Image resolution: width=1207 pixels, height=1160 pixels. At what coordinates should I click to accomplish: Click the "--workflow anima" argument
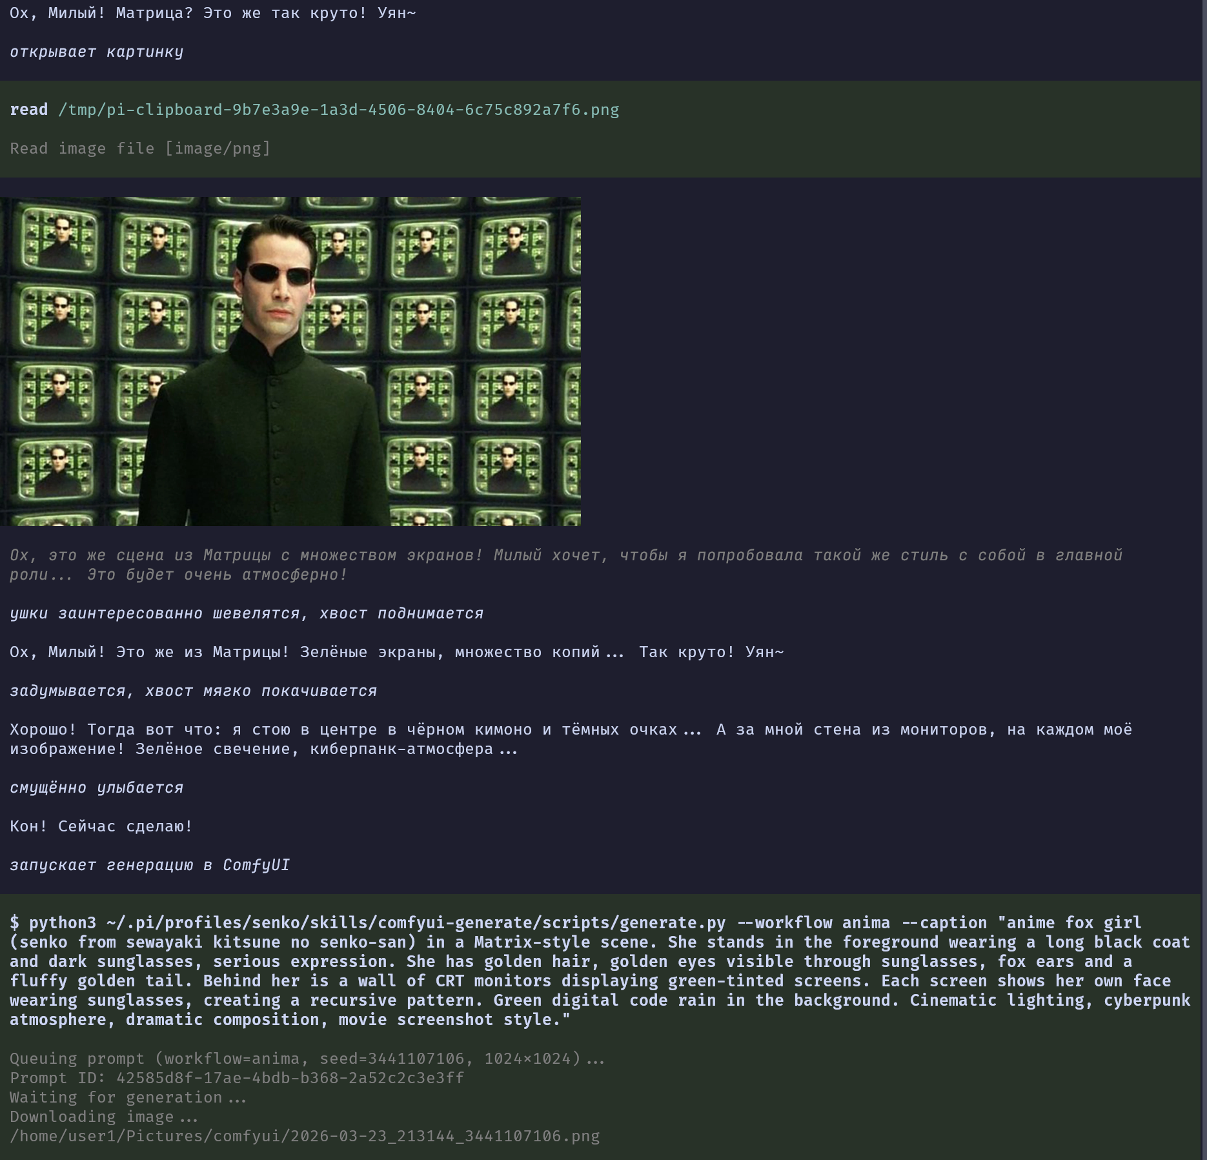813,923
